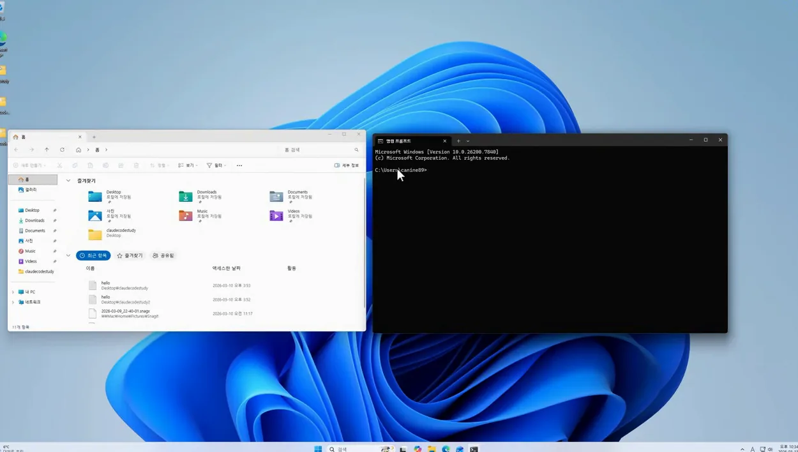Select the 즐겨찾기 tab pill
Screen dimensions: 798x452
coord(130,255)
